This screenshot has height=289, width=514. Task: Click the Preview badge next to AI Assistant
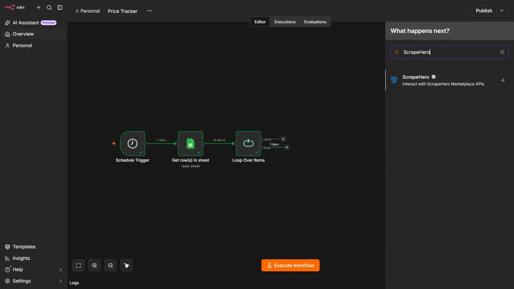pyautogui.click(x=48, y=23)
